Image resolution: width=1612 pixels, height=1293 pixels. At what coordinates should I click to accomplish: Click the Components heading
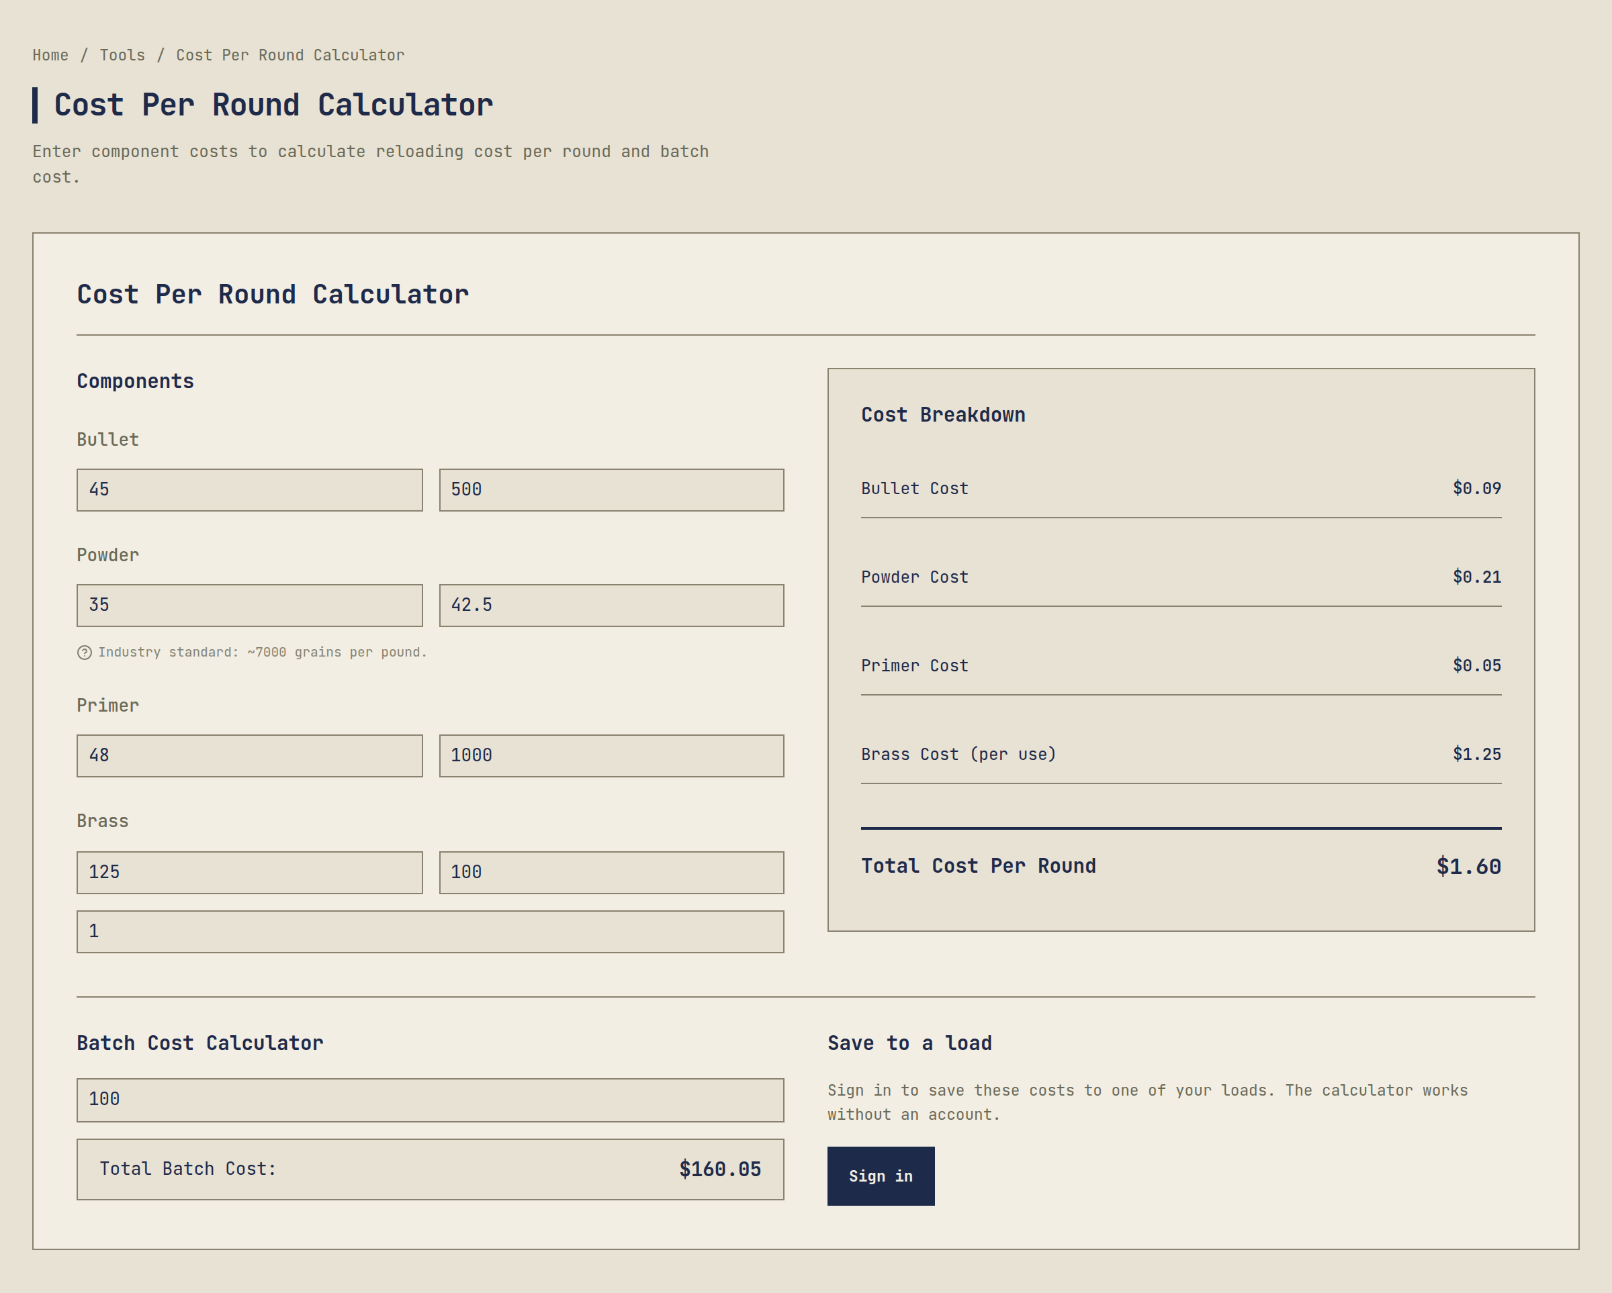(x=135, y=382)
